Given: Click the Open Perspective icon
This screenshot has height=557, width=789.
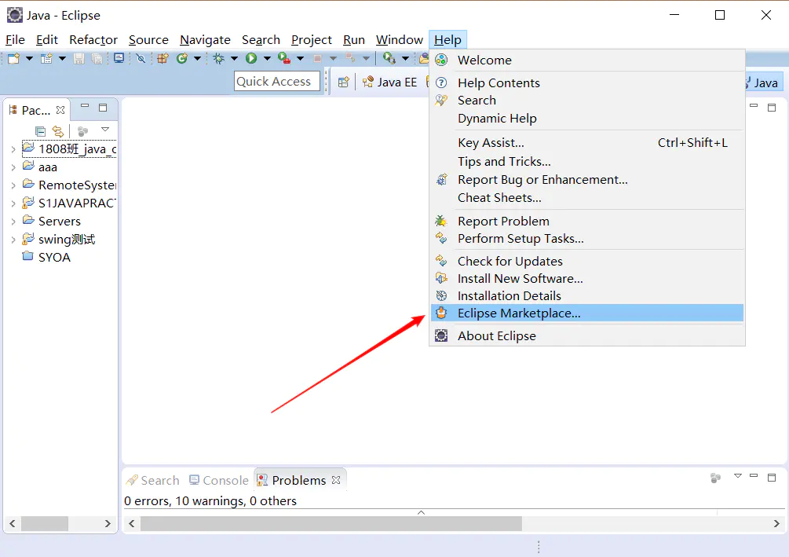Looking at the screenshot, I should (x=343, y=82).
